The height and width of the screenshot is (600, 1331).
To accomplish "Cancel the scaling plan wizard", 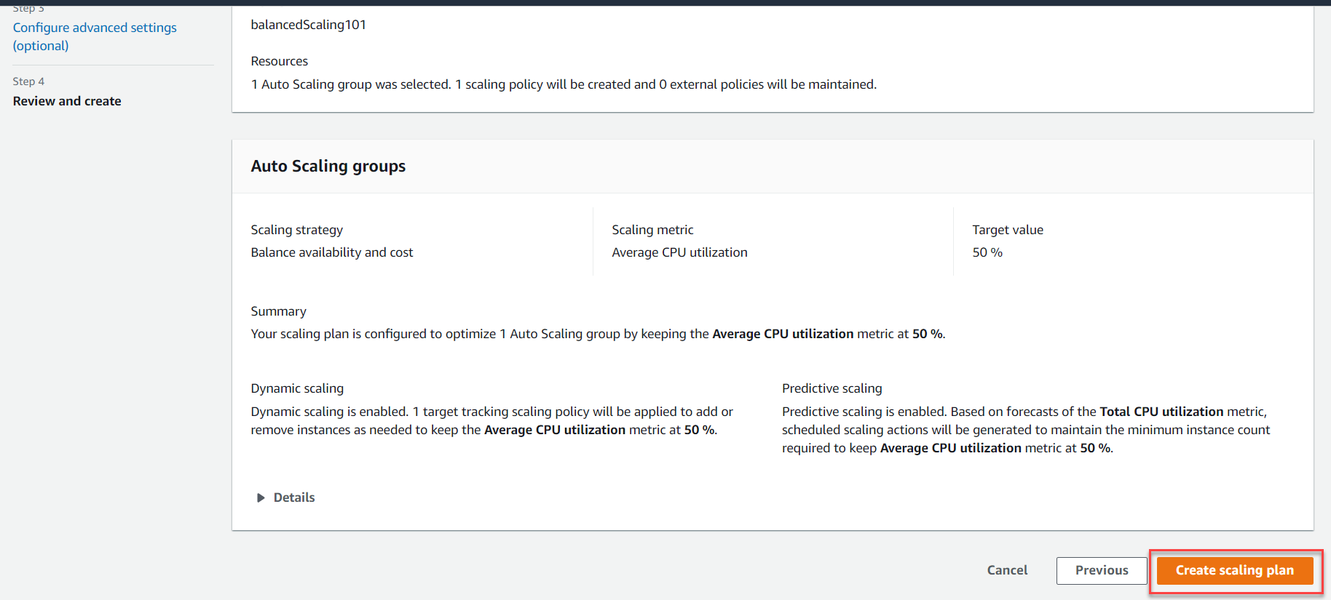I will point(1007,570).
